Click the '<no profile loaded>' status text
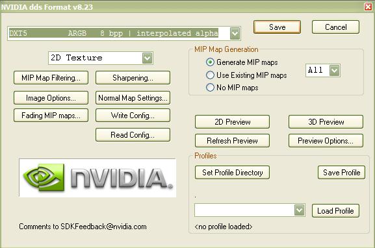This screenshot has width=375, height=248. [x=224, y=227]
